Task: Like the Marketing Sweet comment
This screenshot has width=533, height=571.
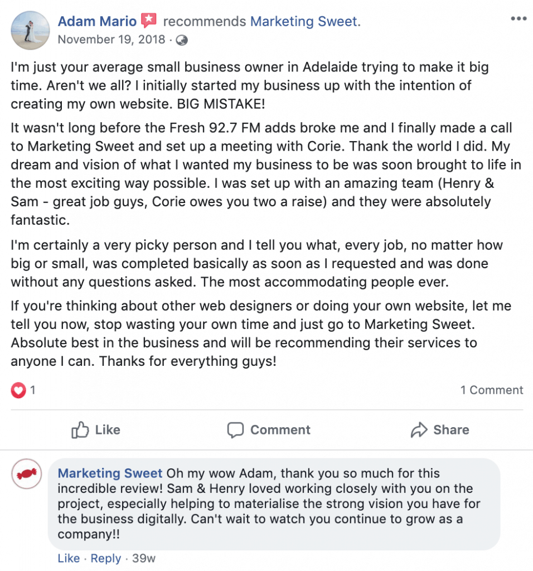Action: tap(69, 558)
